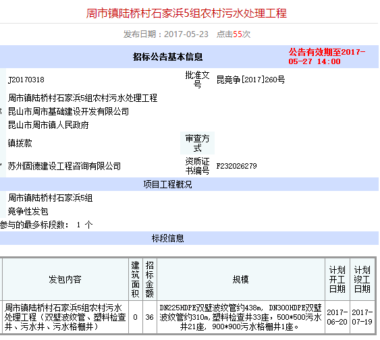Click the 资质证书编号 label

pos(197,166)
